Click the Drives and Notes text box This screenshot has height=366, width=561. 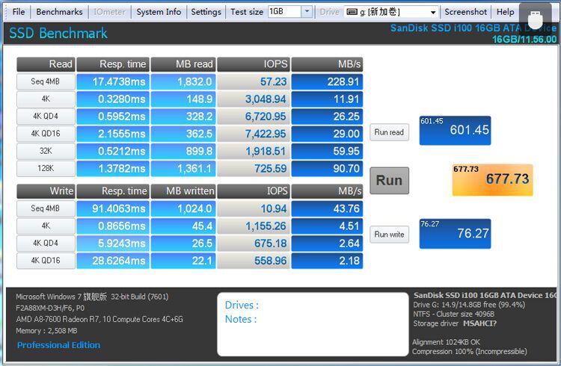click(x=313, y=324)
